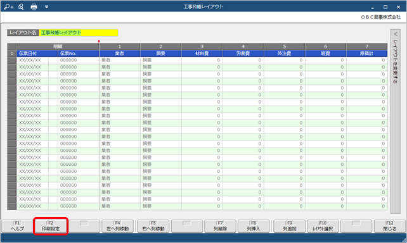This screenshot has height=243, width=407.
Task: Click the printer icon in title bar
Action: (x=34, y=7)
